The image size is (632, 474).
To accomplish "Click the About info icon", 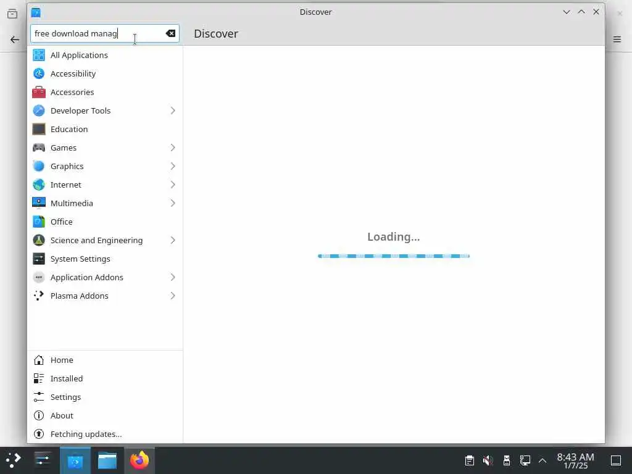I will [x=39, y=415].
